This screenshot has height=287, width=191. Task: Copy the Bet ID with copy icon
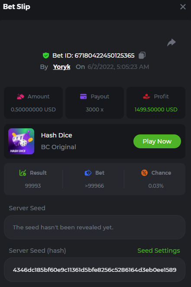tap(142, 55)
